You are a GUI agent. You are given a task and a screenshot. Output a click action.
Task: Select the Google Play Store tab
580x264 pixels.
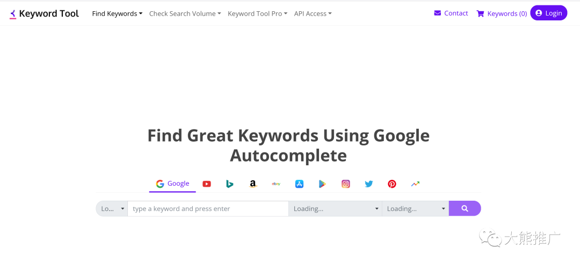click(323, 184)
